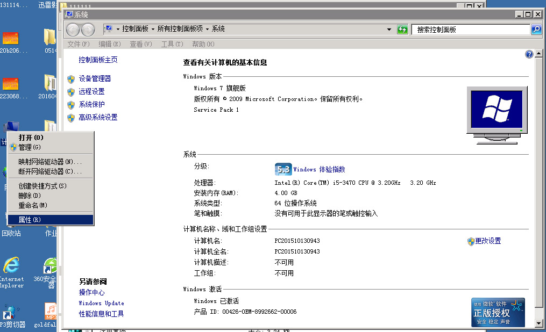
Task: Choose 管理(G) from the context menu
Action: click(51, 147)
